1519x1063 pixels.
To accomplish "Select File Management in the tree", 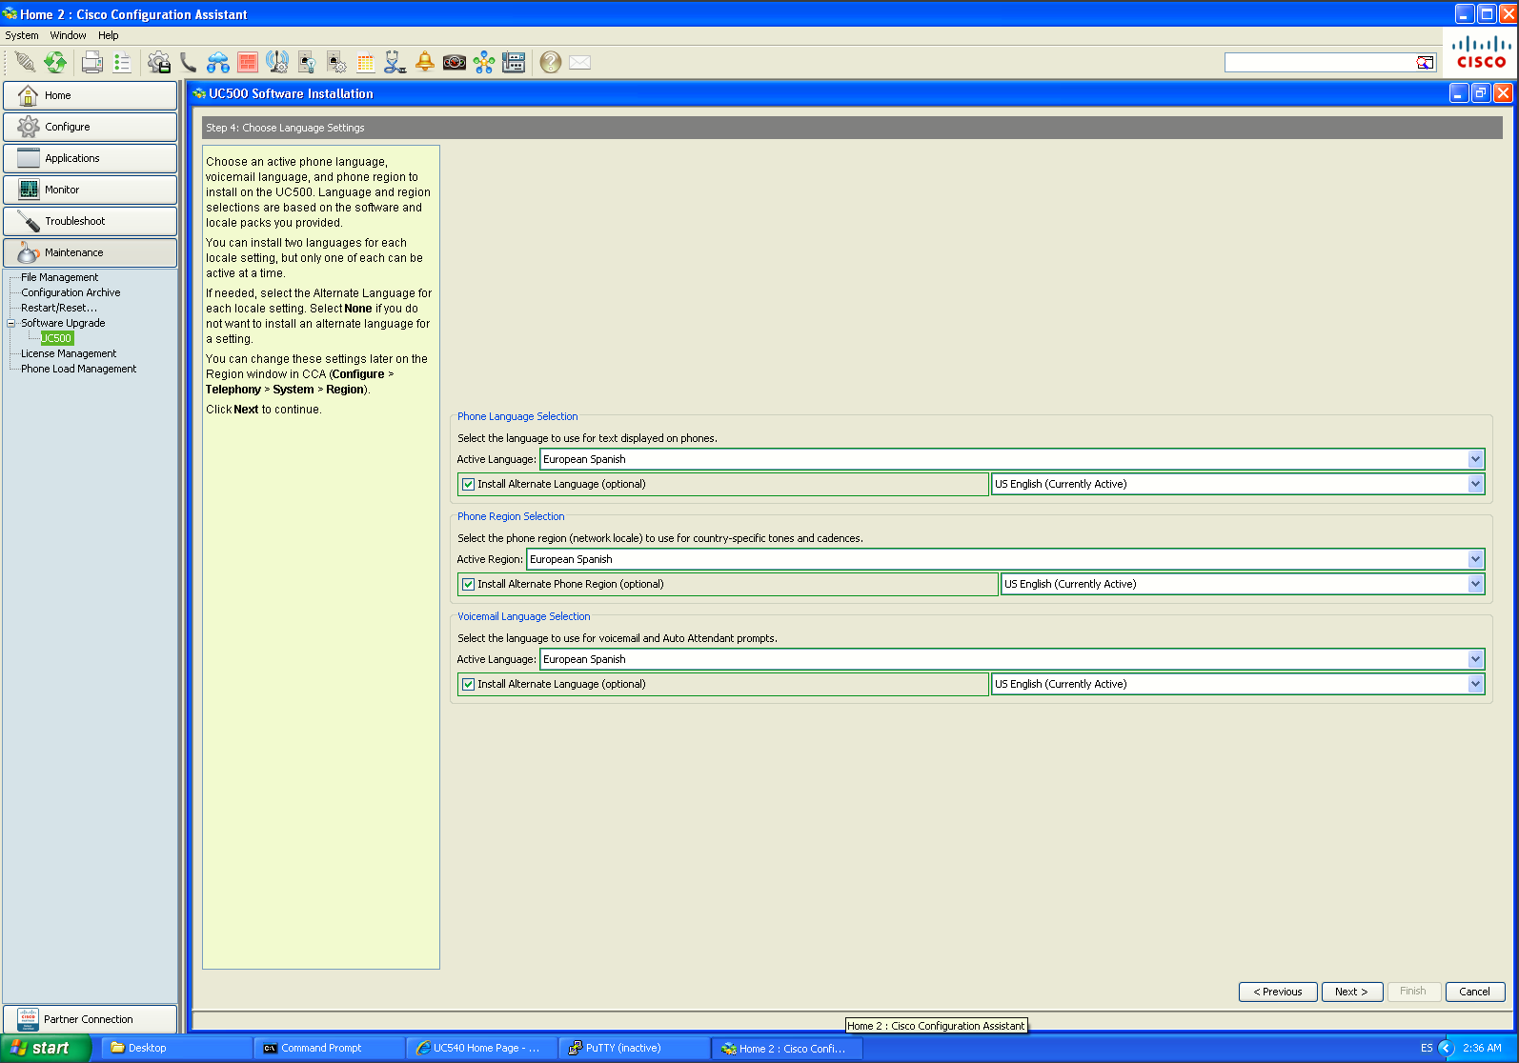I will 59,277.
